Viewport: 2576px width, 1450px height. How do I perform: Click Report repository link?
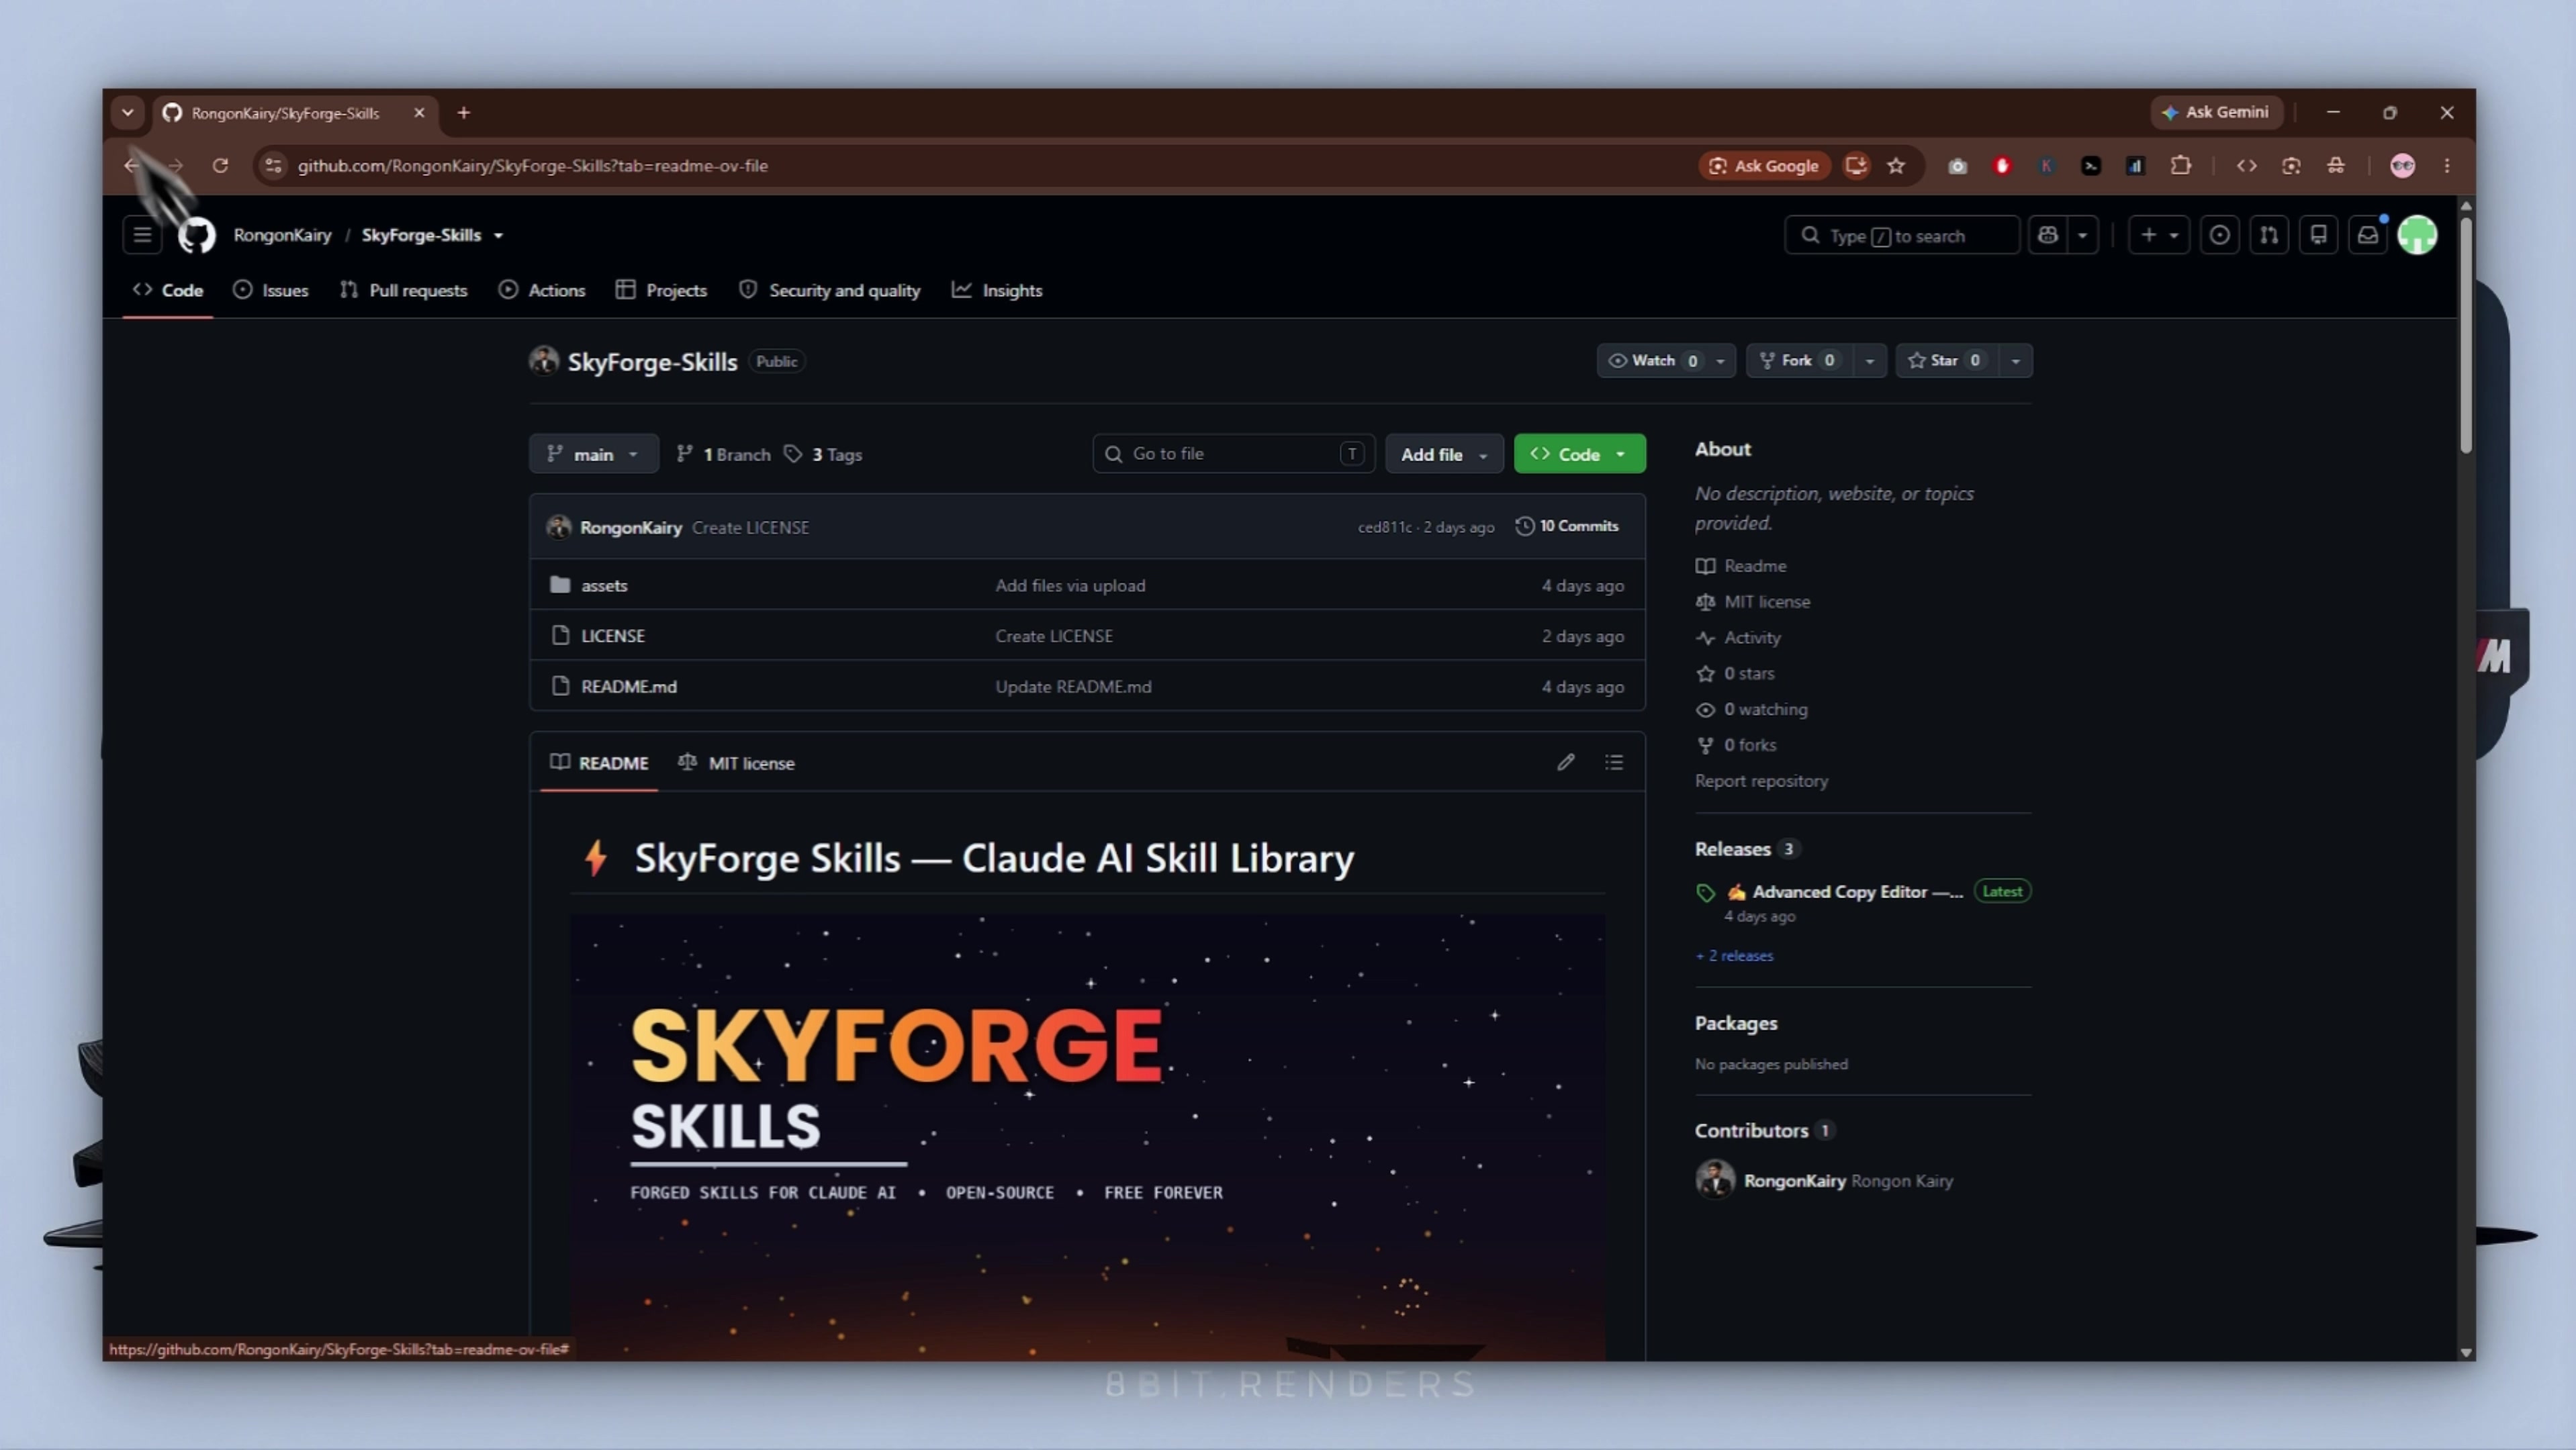pyautogui.click(x=1761, y=781)
